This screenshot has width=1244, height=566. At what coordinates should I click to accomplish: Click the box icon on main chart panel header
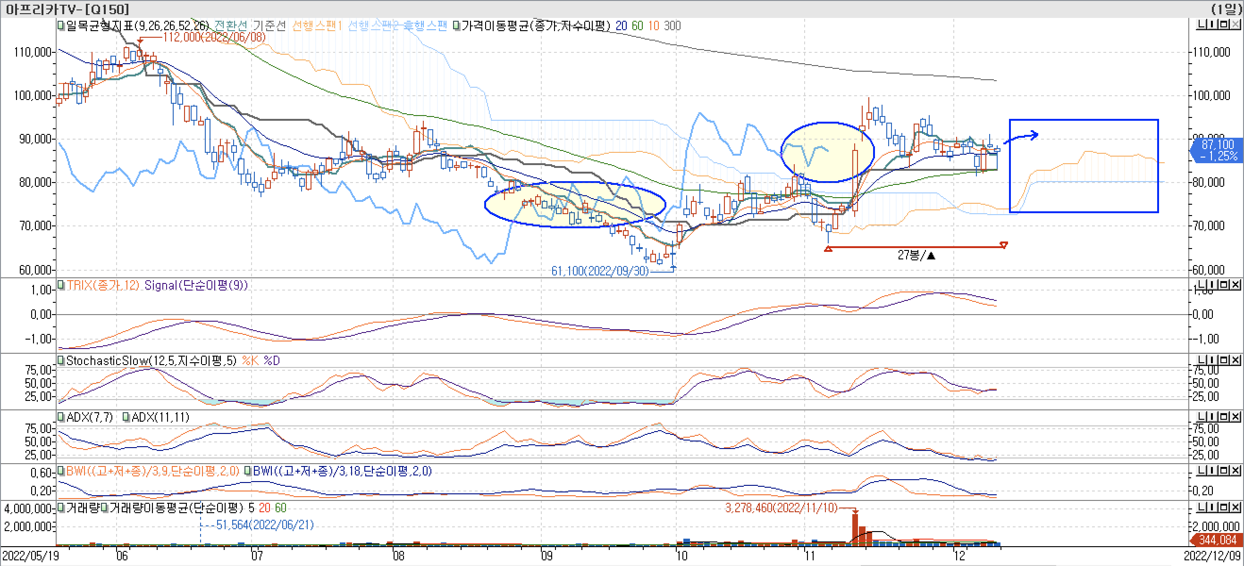tap(1223, 24)
